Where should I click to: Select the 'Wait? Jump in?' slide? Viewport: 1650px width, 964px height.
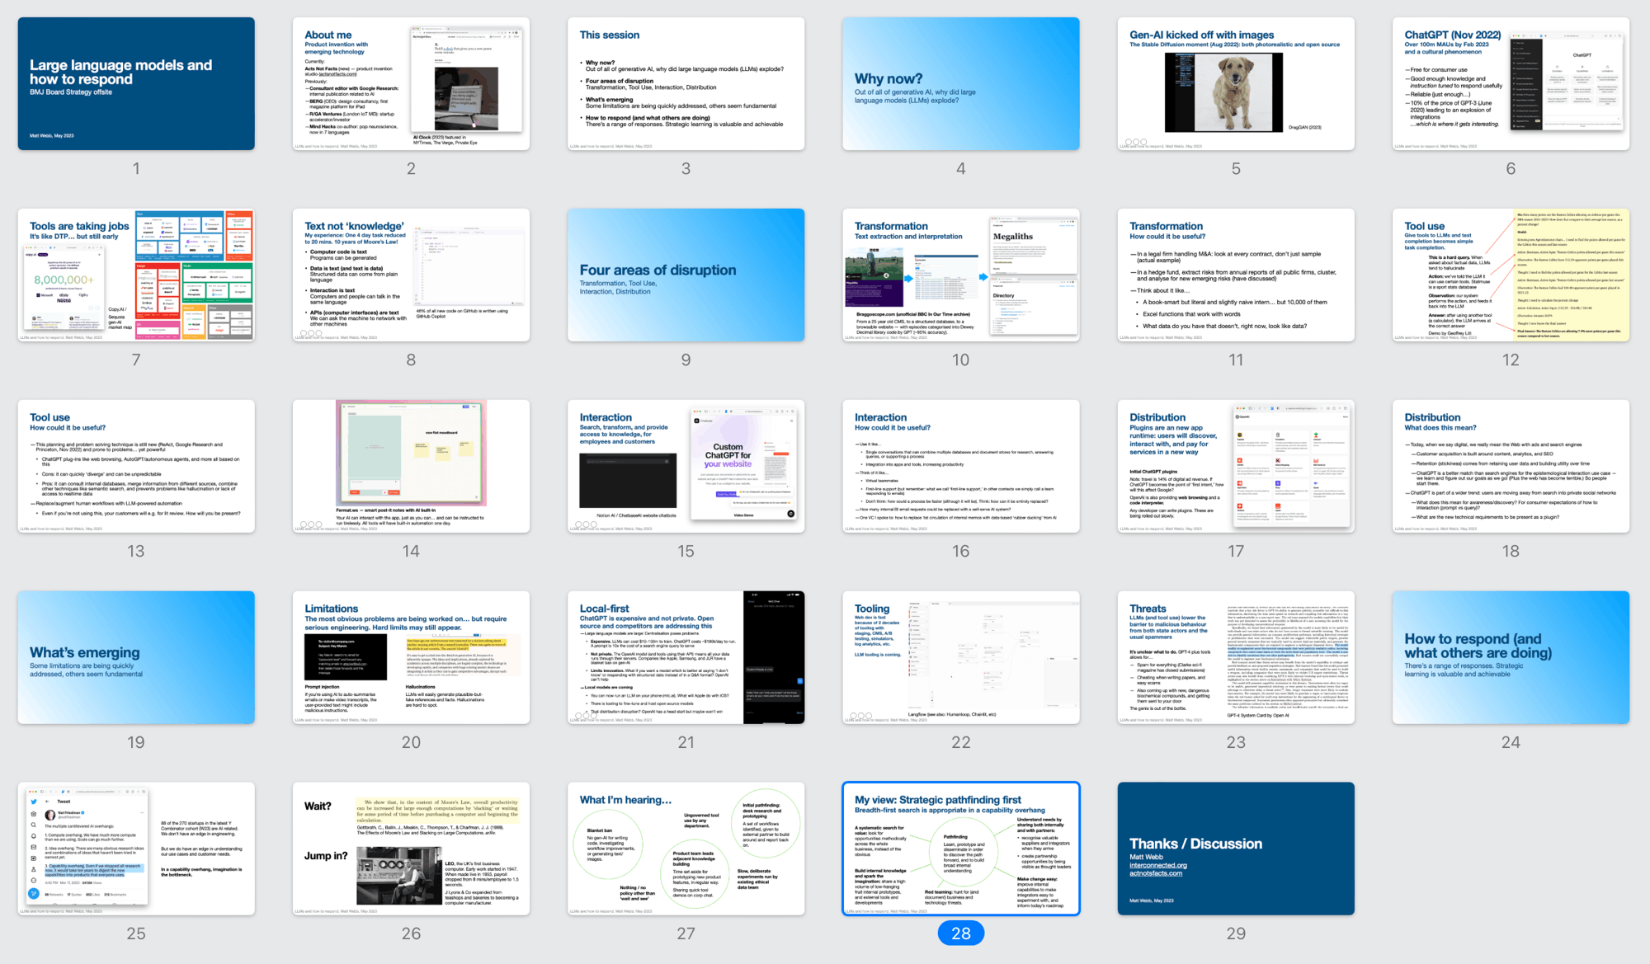pos(411,849)
